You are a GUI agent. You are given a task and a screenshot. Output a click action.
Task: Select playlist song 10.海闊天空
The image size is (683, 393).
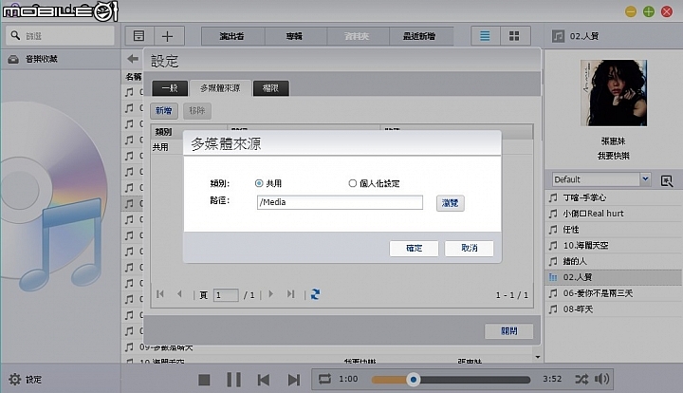pos(614,245)
